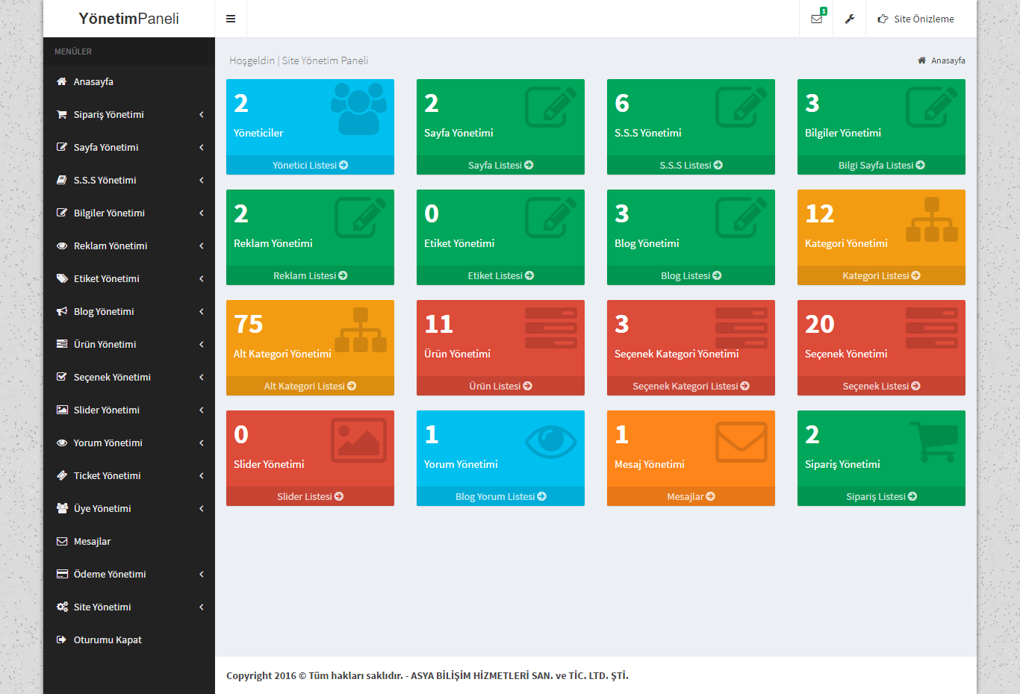The width and height of the screenshot is (1020, 694).
Task: Open the messages envelope icon in header
Action: coord(816,19)
